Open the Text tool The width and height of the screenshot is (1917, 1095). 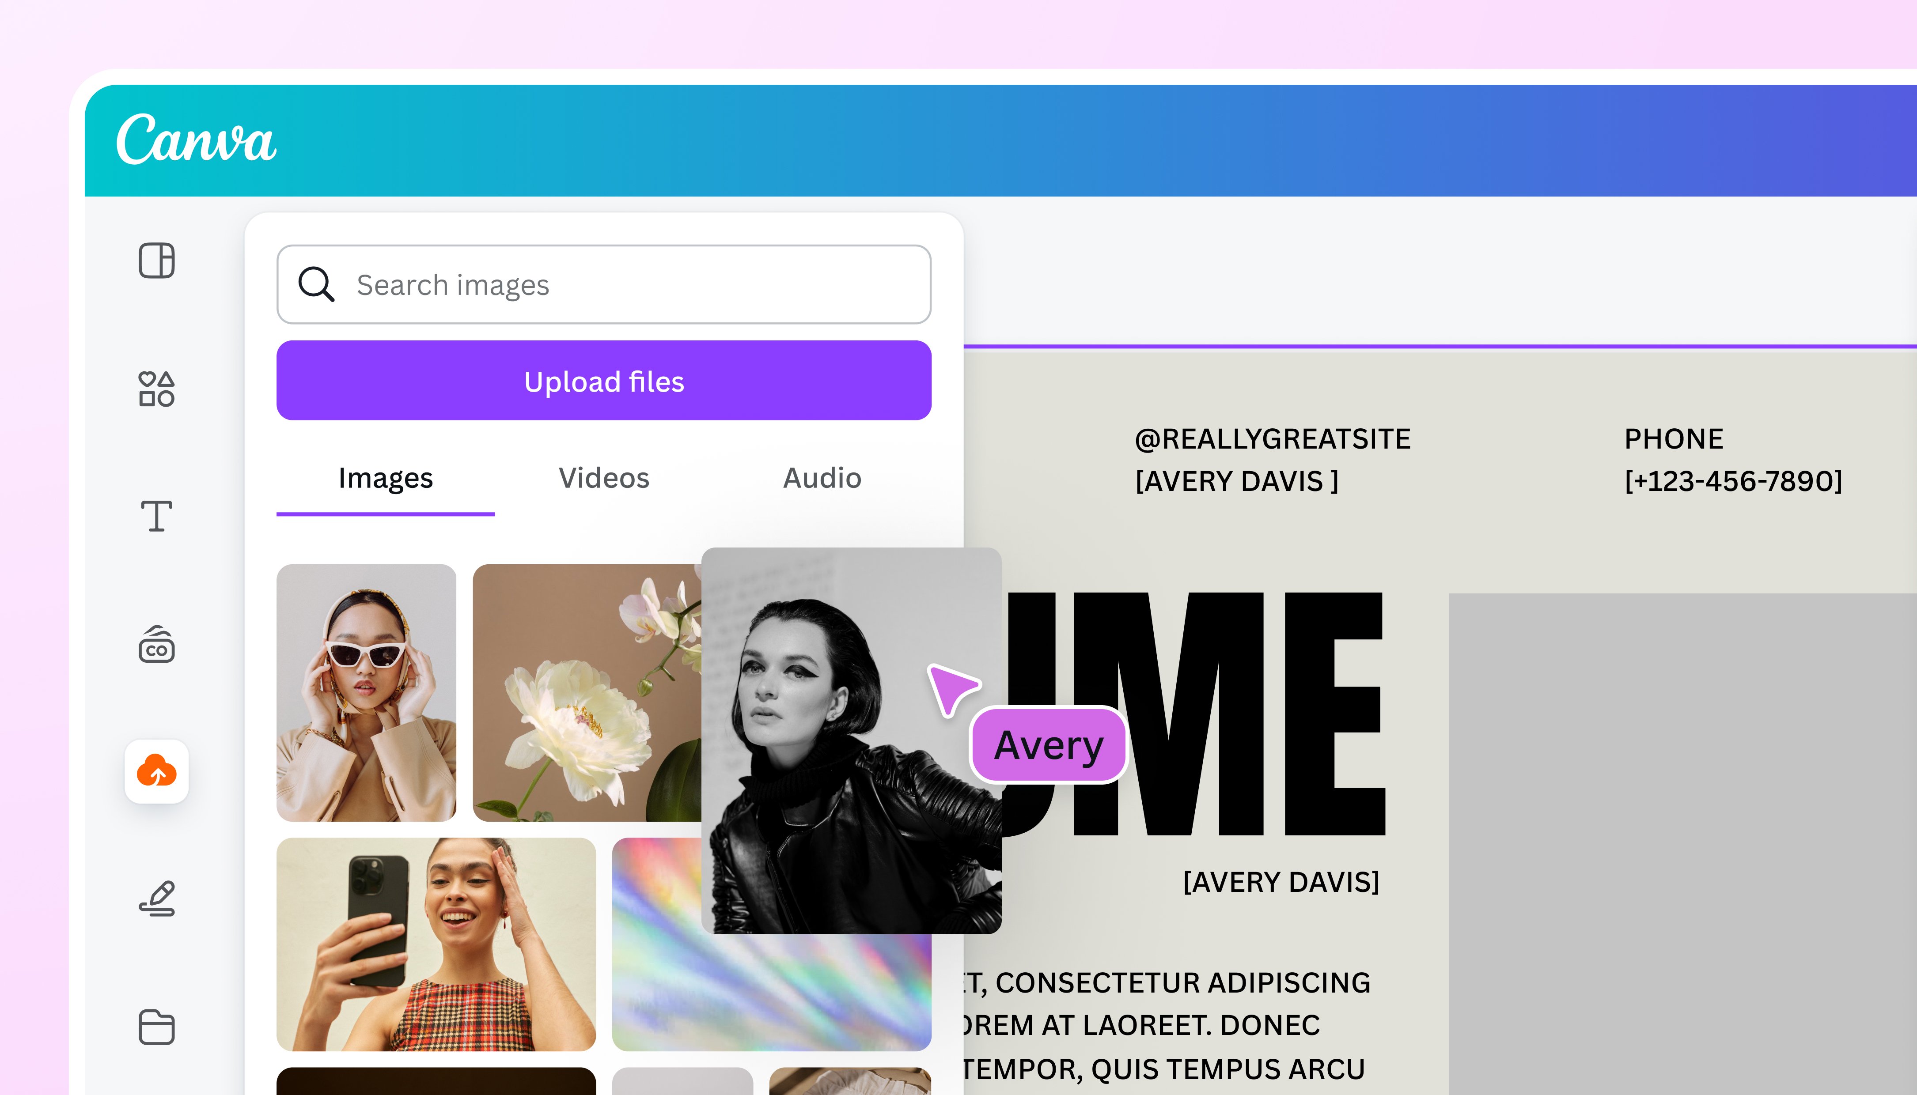point(156,516)
